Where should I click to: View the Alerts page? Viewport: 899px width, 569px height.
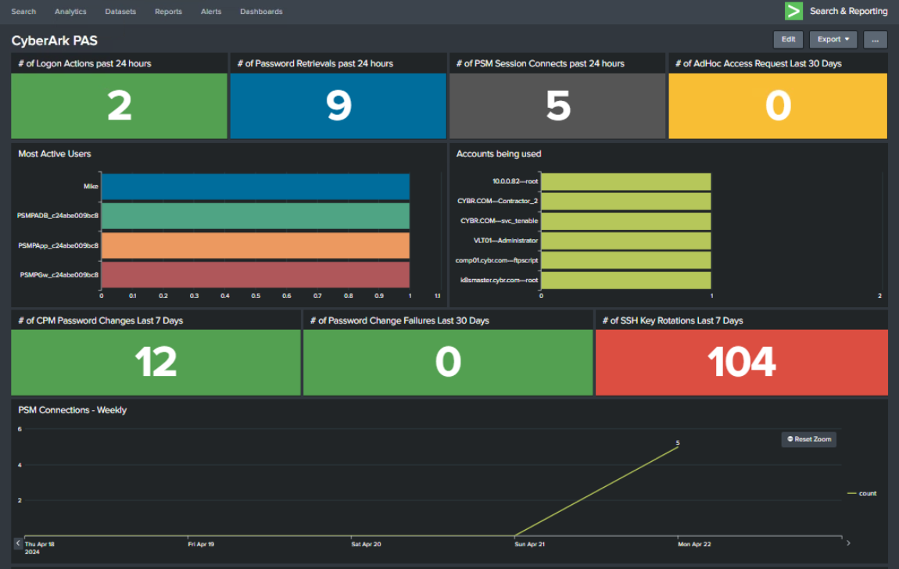[x=211, y=11]
